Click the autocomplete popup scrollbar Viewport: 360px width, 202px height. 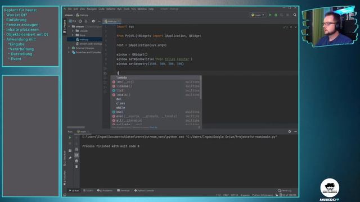[x=201, y=88]
